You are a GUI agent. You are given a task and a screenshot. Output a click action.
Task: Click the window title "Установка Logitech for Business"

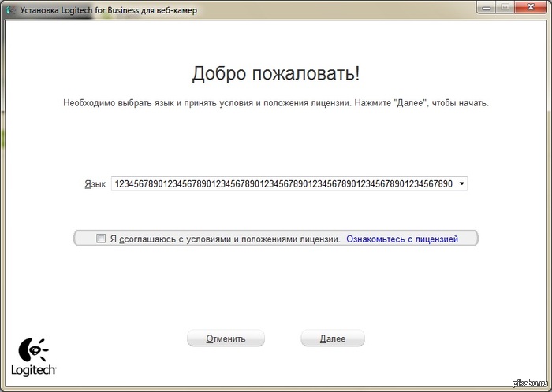click(x=103, y=10)
